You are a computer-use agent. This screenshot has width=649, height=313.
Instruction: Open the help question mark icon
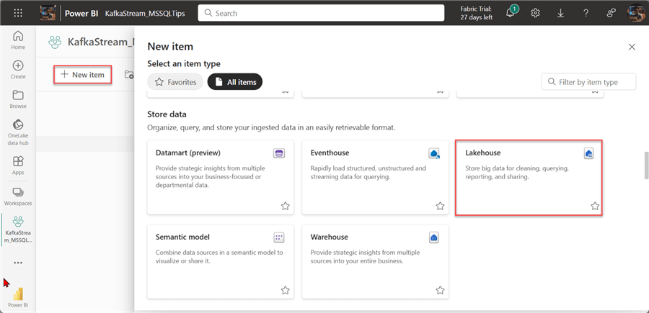585,13
